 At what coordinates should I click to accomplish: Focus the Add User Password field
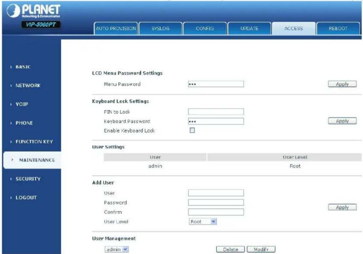216,202
